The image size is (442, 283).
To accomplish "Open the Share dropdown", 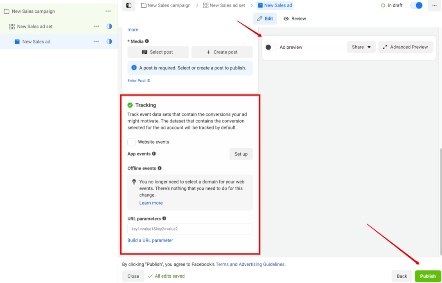I will pos(361,47).
